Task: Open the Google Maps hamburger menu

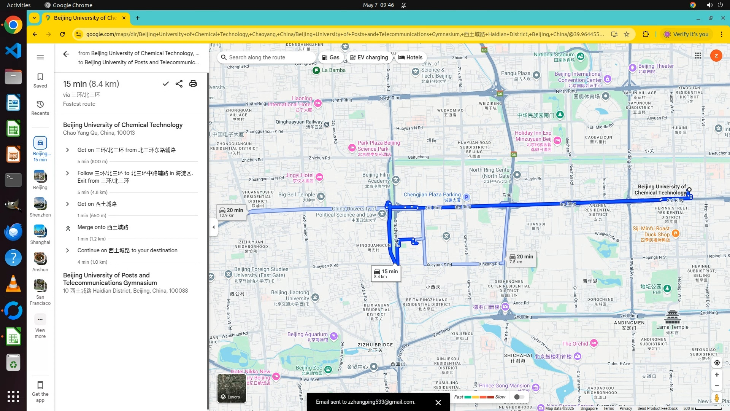Action: click(x=40, y=57)
